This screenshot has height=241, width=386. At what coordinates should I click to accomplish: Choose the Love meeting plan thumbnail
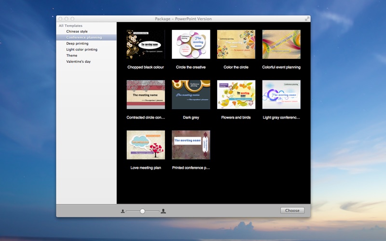tap(146, 145)
